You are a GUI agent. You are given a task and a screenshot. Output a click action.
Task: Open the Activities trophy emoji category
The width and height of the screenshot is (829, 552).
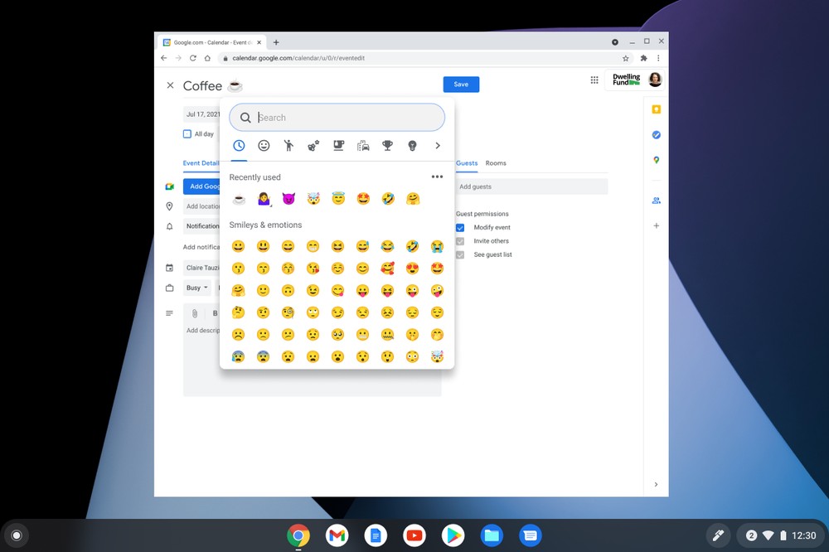tap(387, 146)
